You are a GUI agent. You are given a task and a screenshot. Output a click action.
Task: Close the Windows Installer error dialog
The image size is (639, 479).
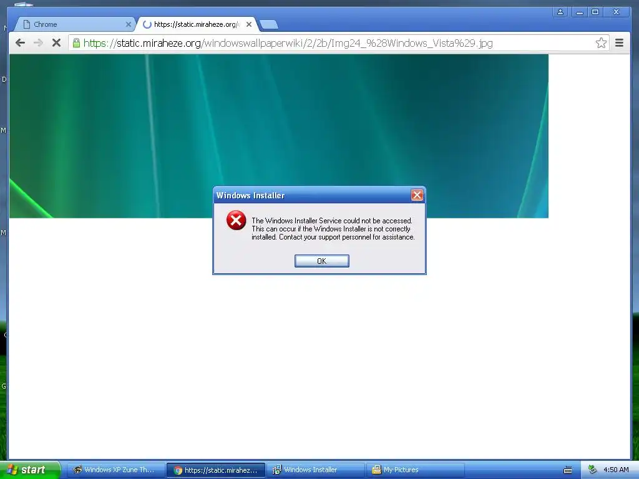point(416,195)
